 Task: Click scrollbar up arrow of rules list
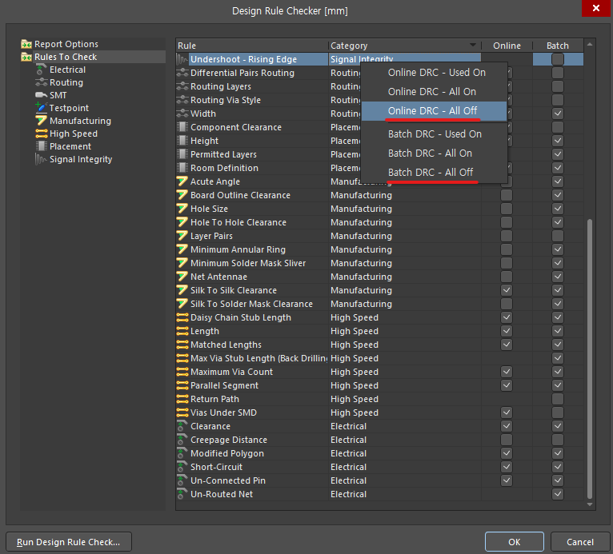[x=590, y=45]
